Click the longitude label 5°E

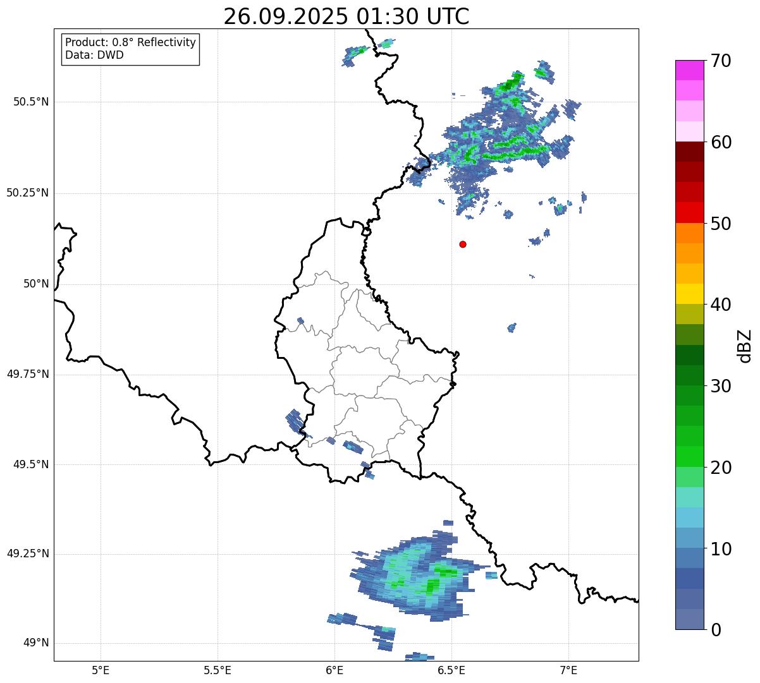tap(101, 670)
